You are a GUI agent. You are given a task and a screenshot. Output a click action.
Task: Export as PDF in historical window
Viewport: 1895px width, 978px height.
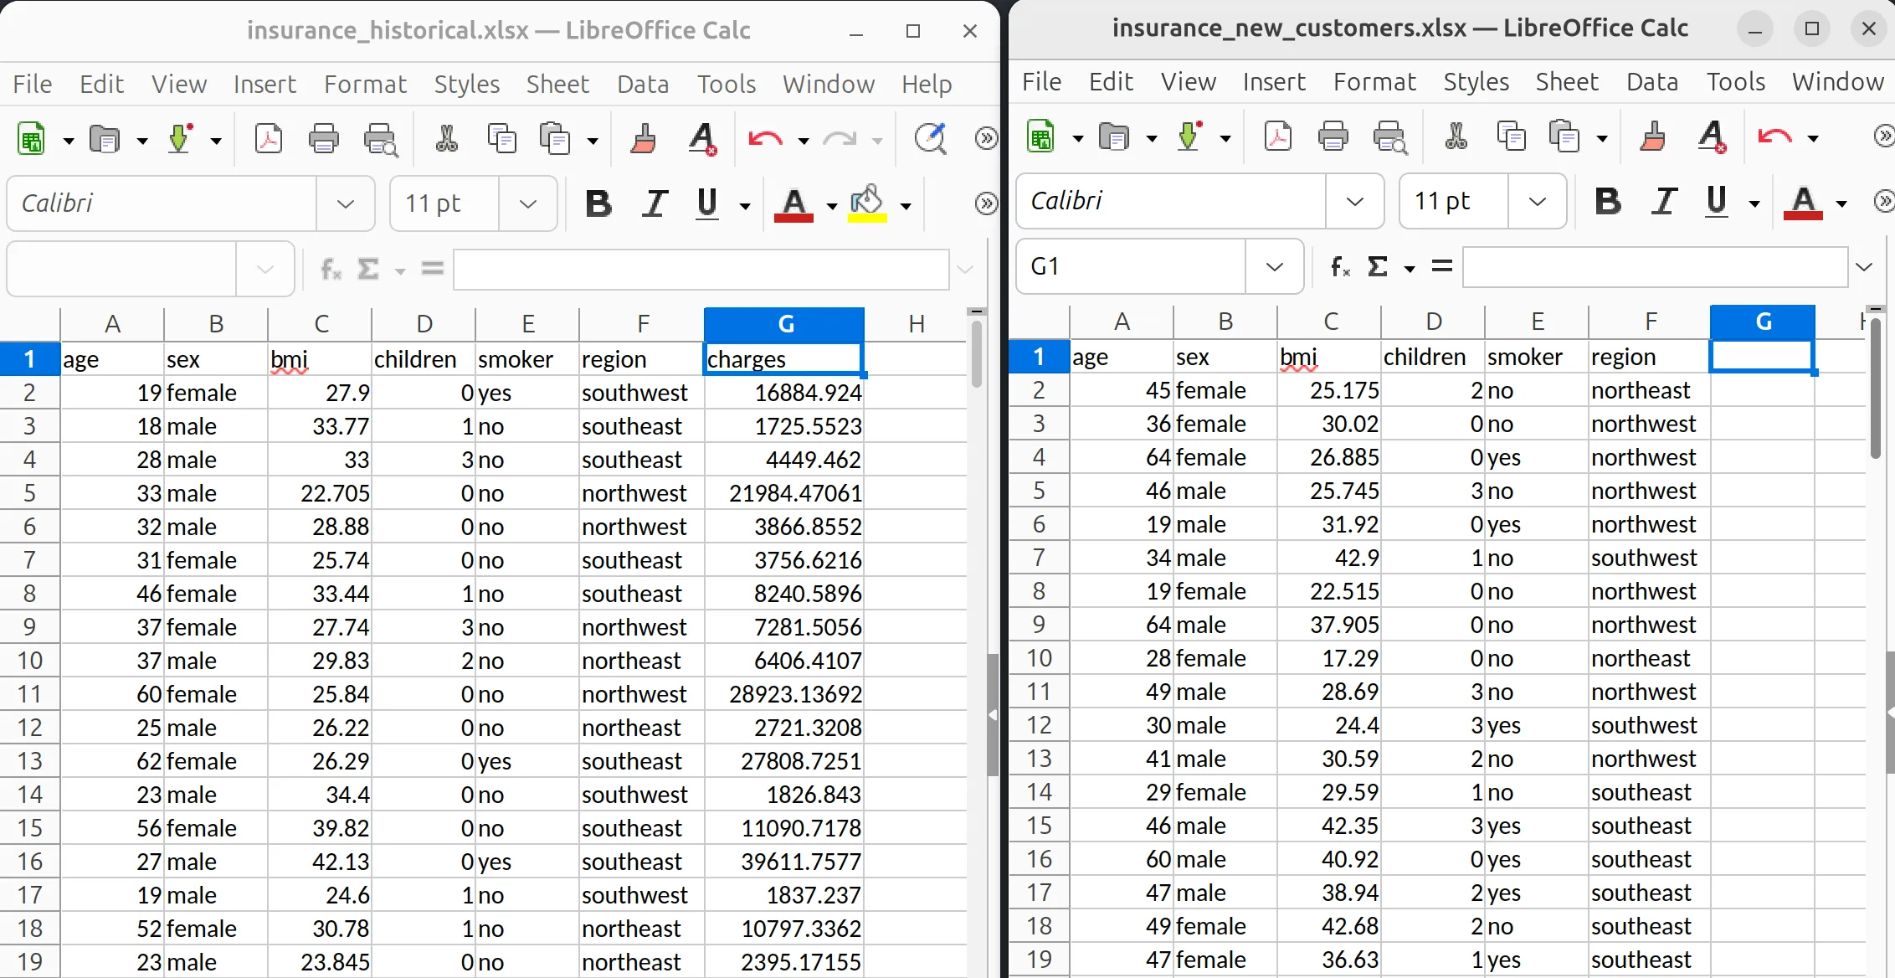pyautogui.click(x=269, y=139)
